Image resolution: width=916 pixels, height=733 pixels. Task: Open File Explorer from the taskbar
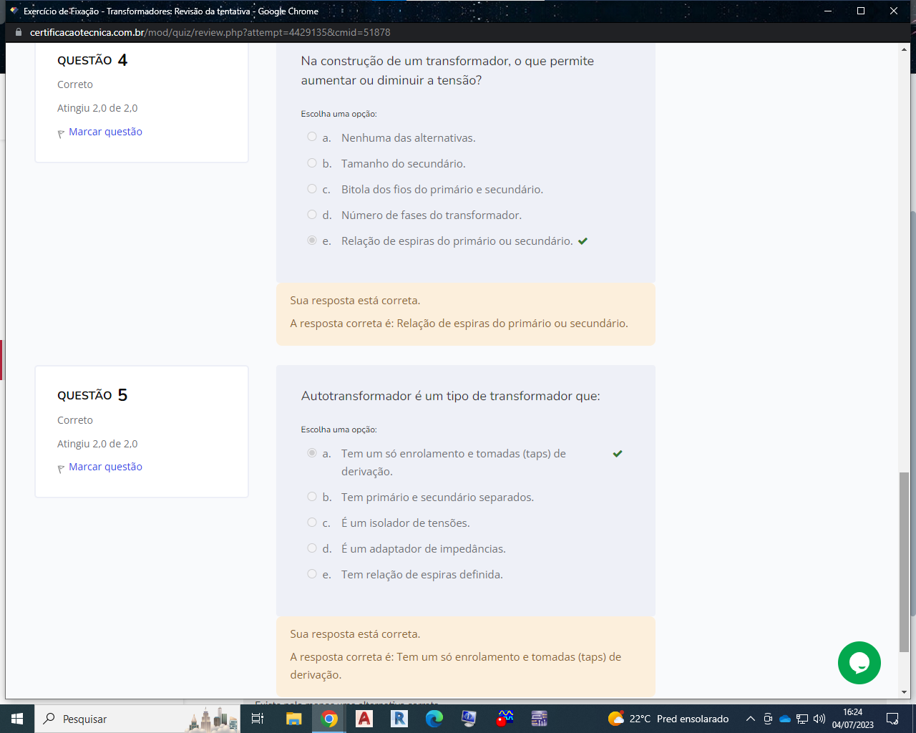coord(293,719)
